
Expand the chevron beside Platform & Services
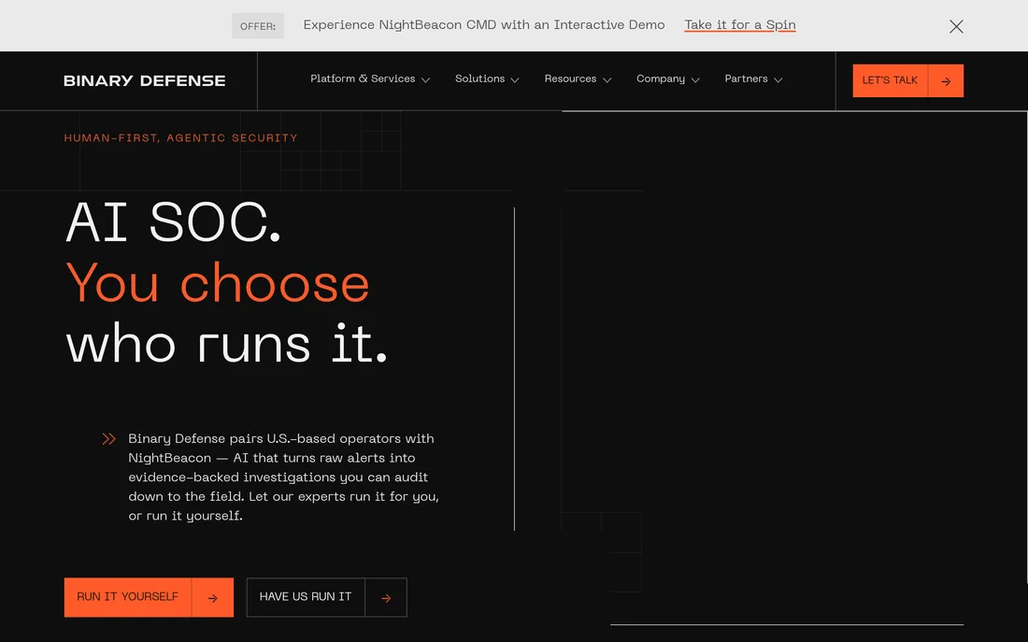(x=425, y=80)
